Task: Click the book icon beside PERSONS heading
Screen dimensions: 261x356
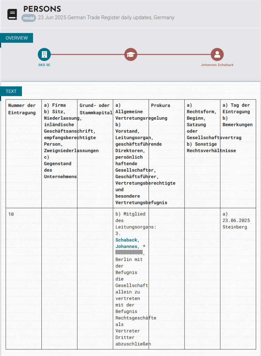Action: click(x=12, y=14)
